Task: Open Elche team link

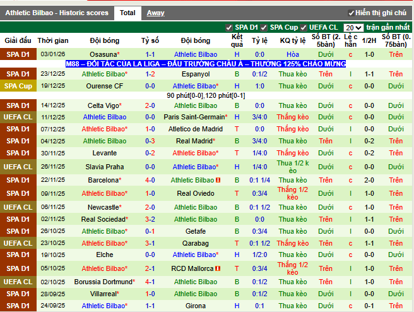Action: 105,255
